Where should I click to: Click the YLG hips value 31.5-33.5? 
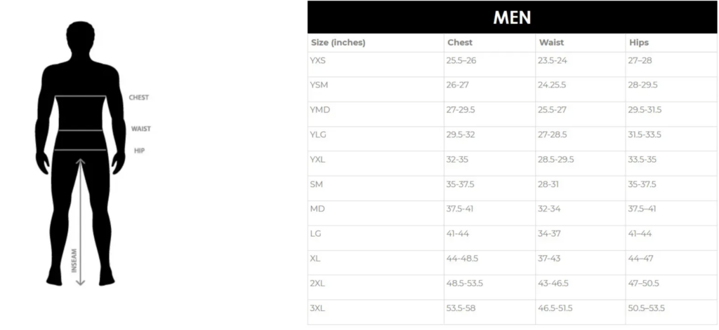pos(645,135)
